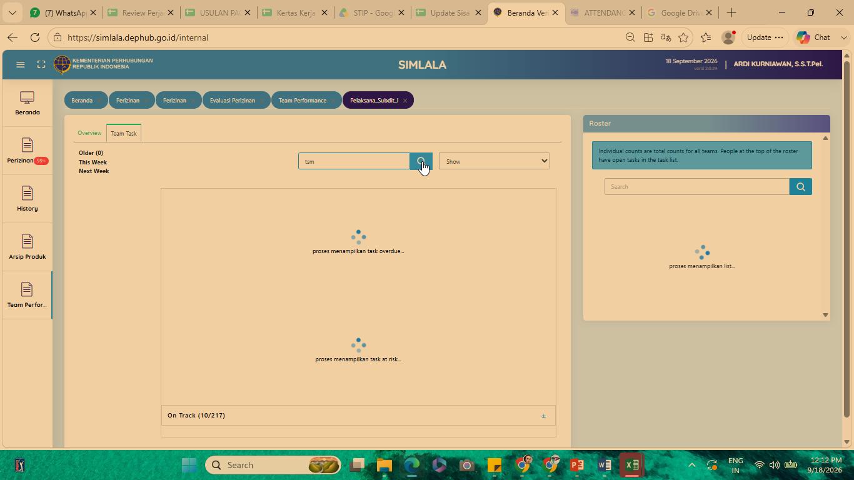This screenshot has height=480, width=854.
Task: Click the task search magnifier button
Action: tap(421, 161)
